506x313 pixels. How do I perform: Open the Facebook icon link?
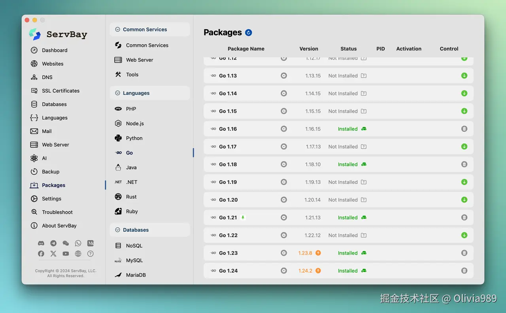[x=41, y=254]
